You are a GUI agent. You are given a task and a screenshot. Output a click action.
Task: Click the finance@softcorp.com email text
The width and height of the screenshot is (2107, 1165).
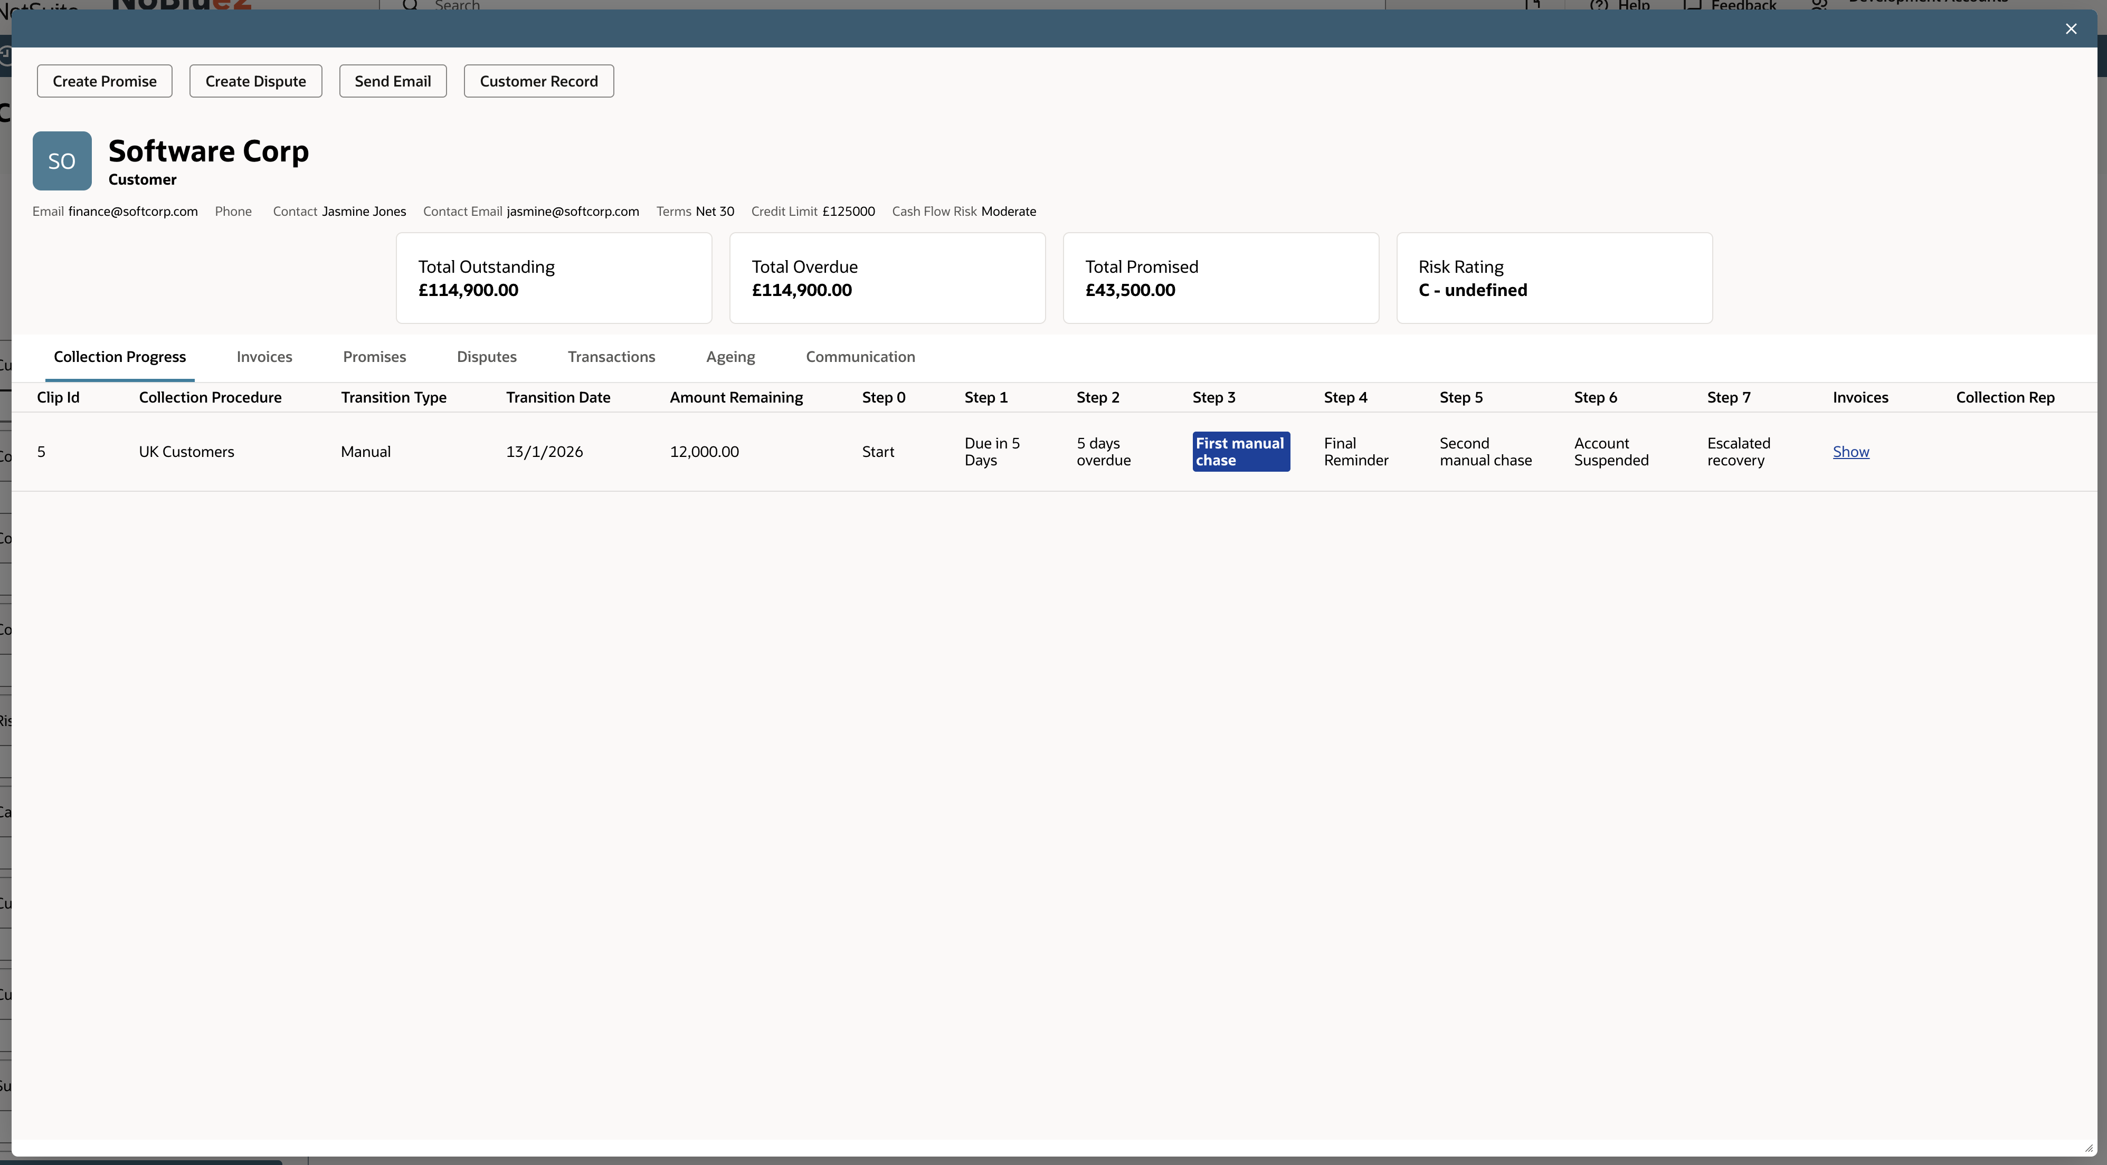pyautogui.click(x=134, y=211)
